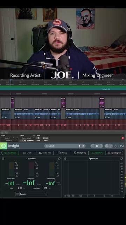Open Insight help question mark
The height and width of the screenshot is (225, 126).
[x=111, y=146]
